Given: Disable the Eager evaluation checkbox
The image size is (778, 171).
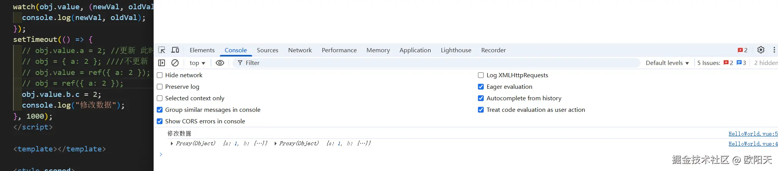Looking at the screenshot, I should pyautogui.click(x=481, y=86).
